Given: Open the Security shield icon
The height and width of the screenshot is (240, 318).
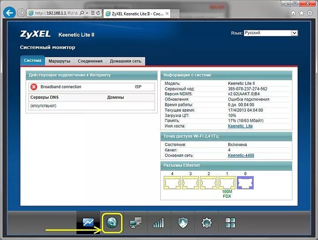Looking at the screenshot, I should coord(183,223).
